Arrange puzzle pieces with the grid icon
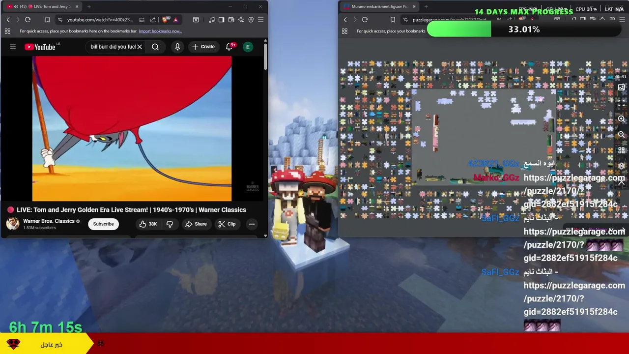Image resolution: width=629 pixels, height=354 pixels. (x=621, y=150)
